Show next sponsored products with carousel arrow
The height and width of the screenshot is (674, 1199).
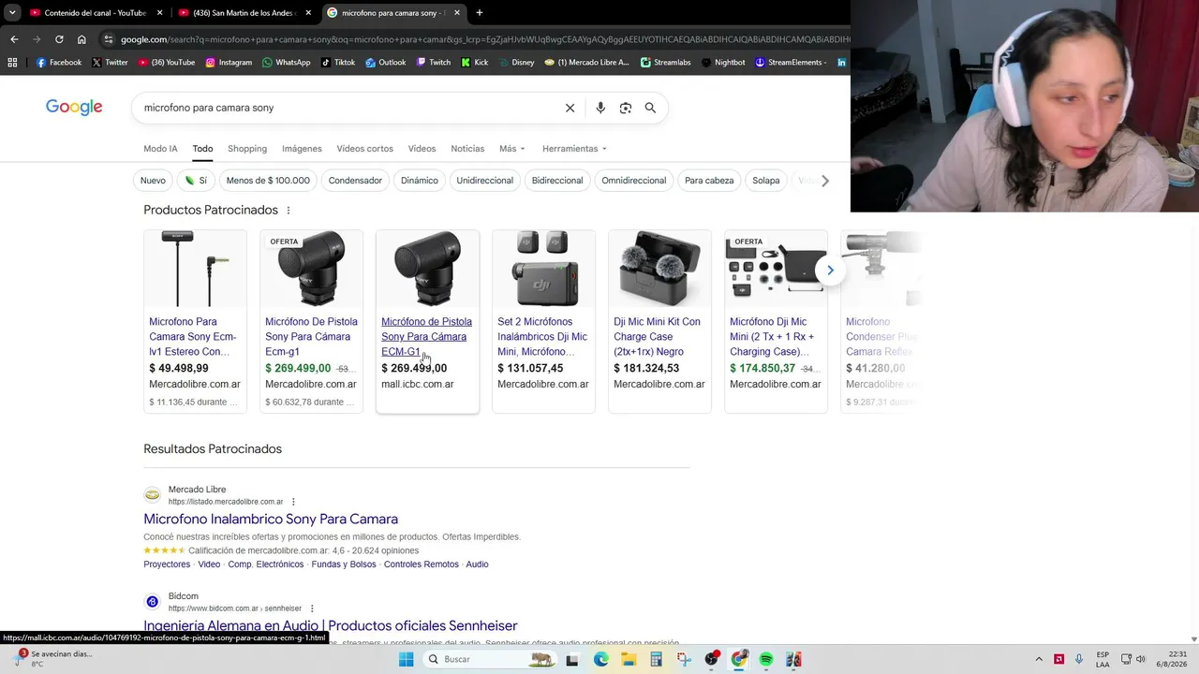pyautogui.click(x=830, y=271)
